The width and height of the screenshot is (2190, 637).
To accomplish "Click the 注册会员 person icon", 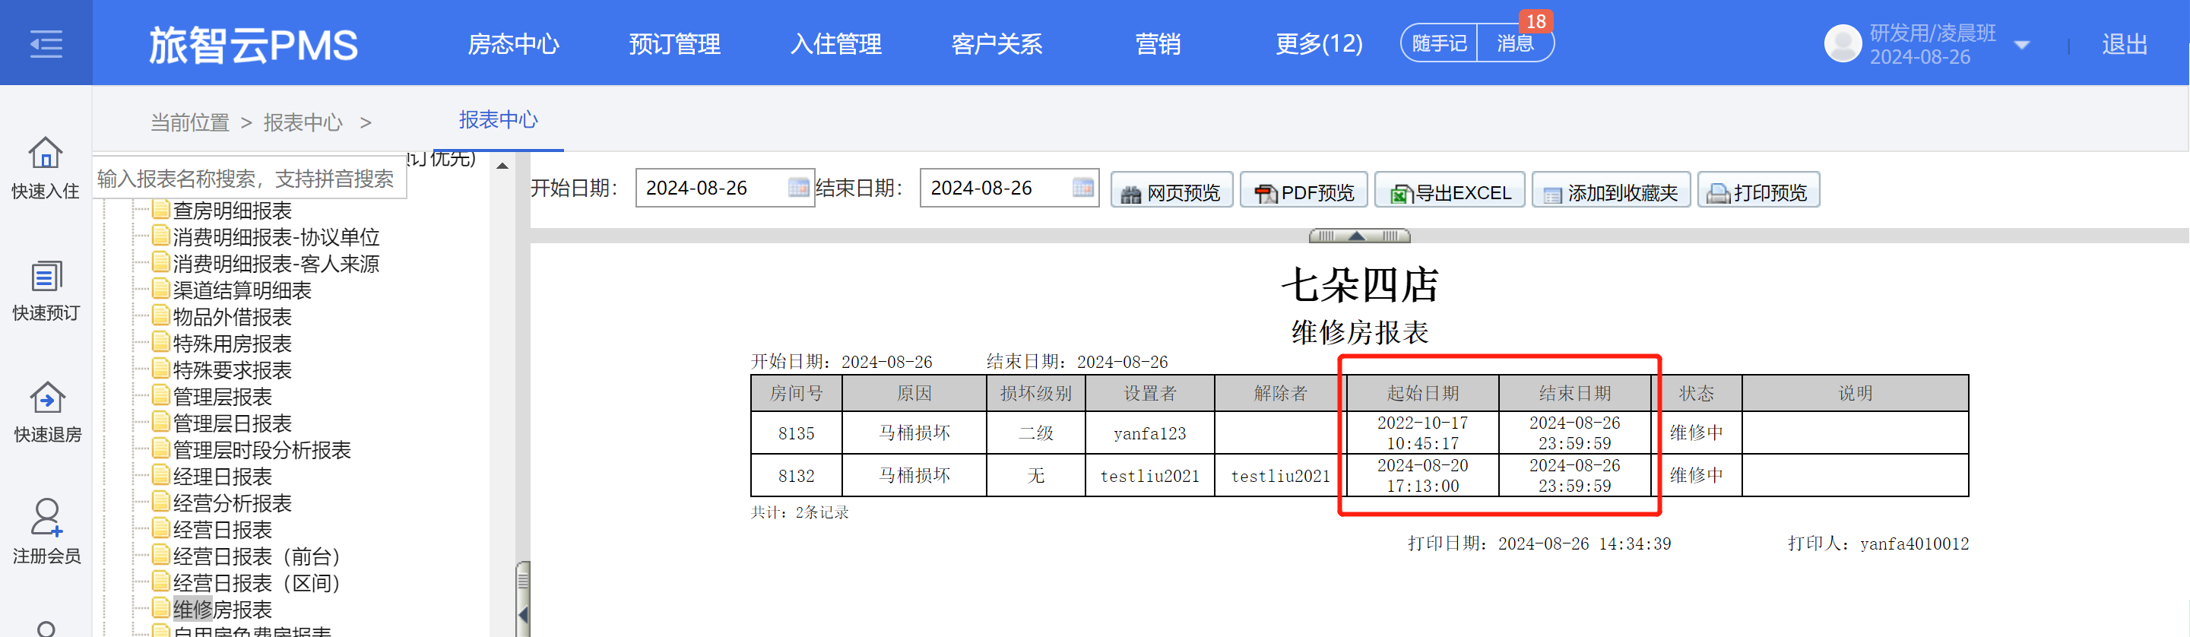I will point(47,517).
